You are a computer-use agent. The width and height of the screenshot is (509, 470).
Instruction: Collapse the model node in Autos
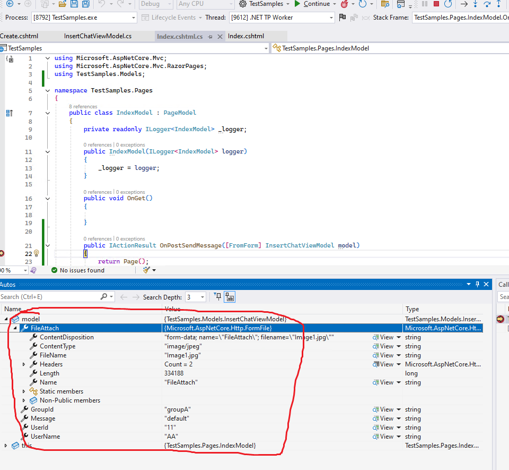coord(6,319)
